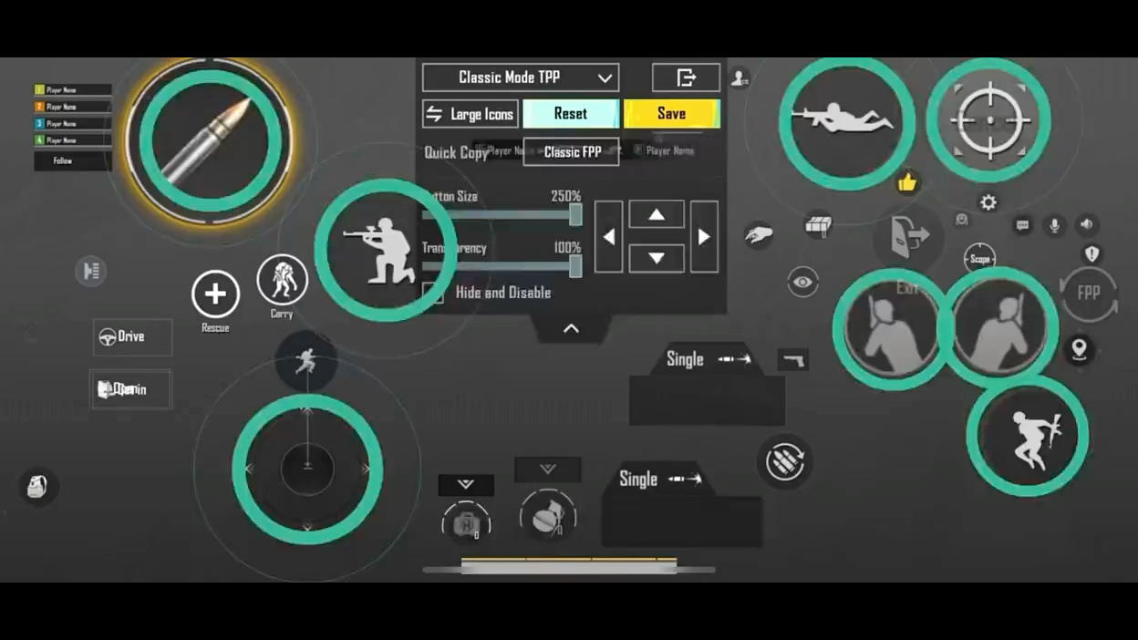This screenshot has height=640, width=1138.
Task: Click the Button Size slider handle
Action: (575, 215)
